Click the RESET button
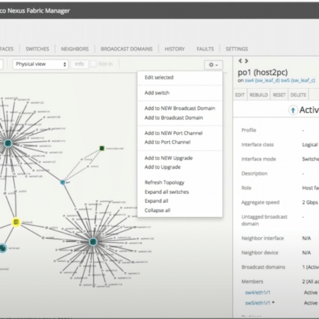This screenshot has width=319, height=319. pos(279,95)
